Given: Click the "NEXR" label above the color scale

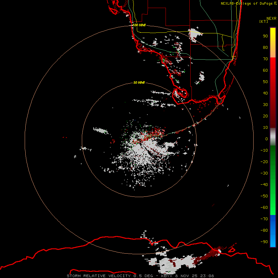Looking at the screenshot, I should [272, 19].
